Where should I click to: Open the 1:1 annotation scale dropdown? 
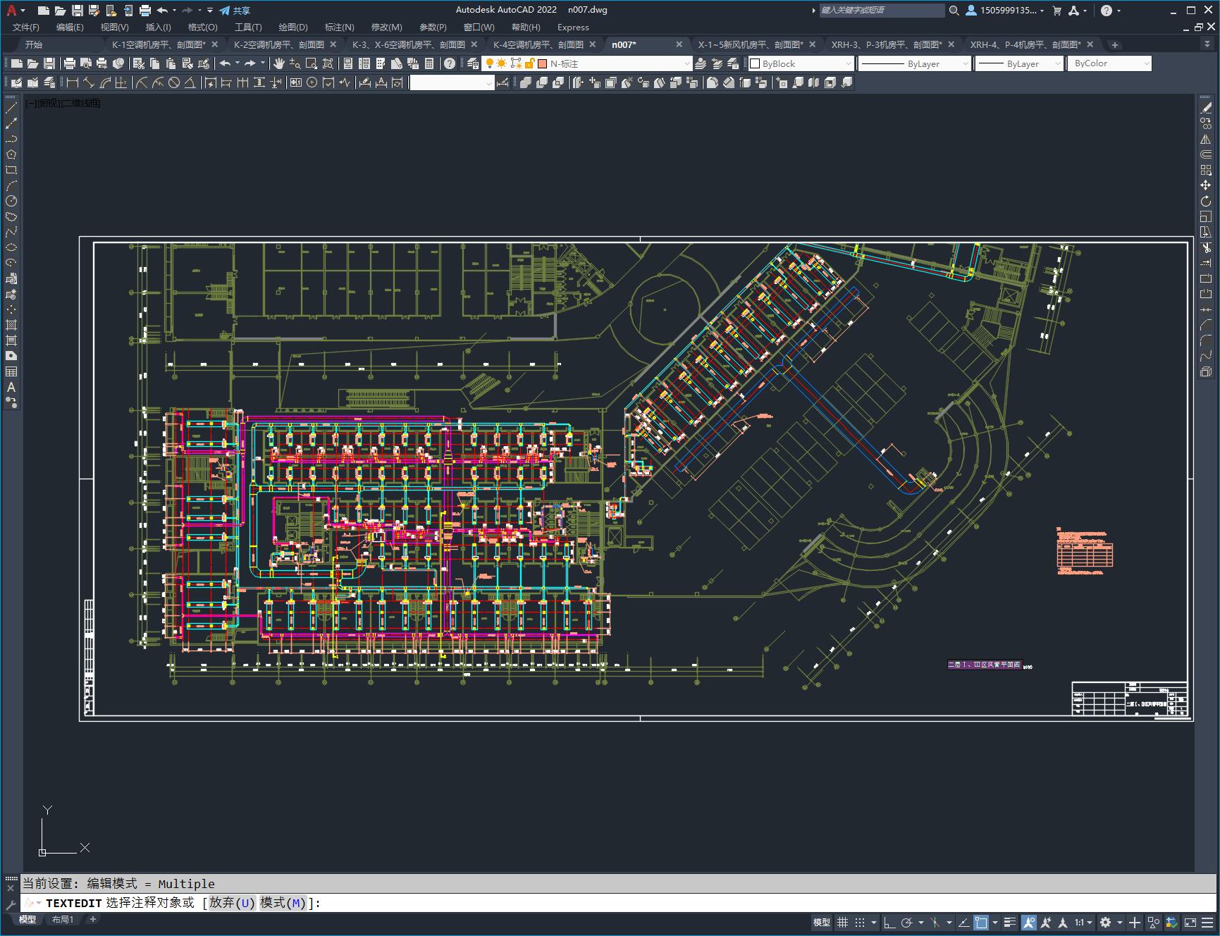(x=1083, y=922)
